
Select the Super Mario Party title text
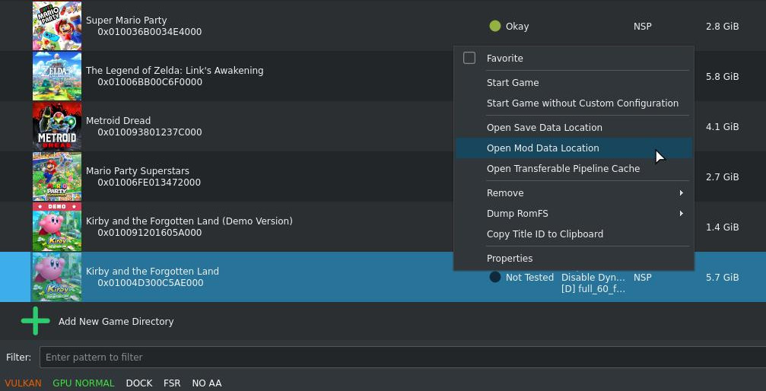click(126, 21)
